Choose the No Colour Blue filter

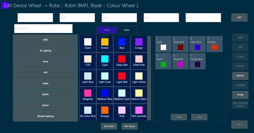[88, 112]
